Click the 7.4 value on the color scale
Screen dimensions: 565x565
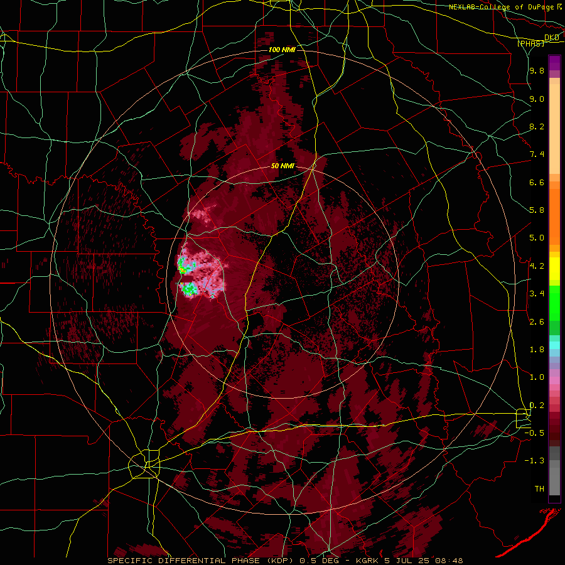click(537, 154)
